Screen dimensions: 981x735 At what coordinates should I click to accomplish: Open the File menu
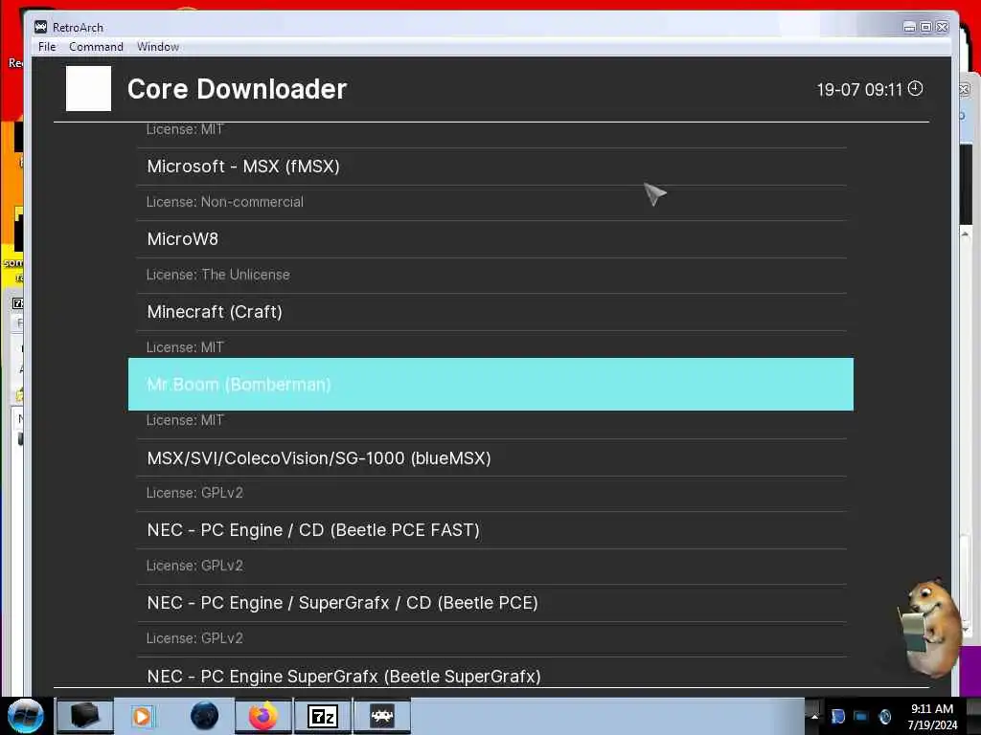tap(47, 47)
